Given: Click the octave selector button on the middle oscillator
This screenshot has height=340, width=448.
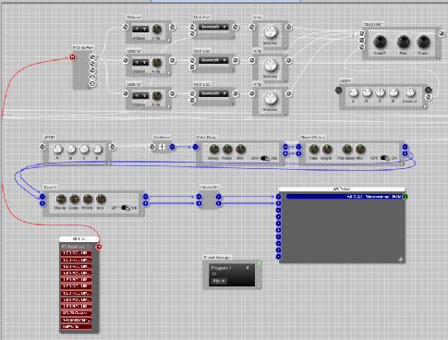Looking at the screenshot, I should (x=140, y=63).
